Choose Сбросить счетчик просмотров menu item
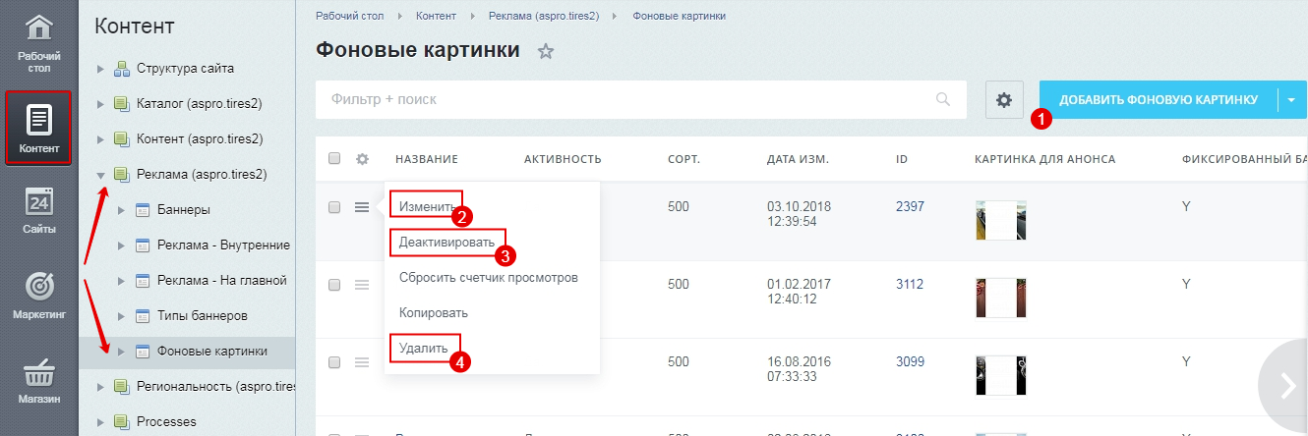The width and height of the screenshot is (1308, 436). 488,278
